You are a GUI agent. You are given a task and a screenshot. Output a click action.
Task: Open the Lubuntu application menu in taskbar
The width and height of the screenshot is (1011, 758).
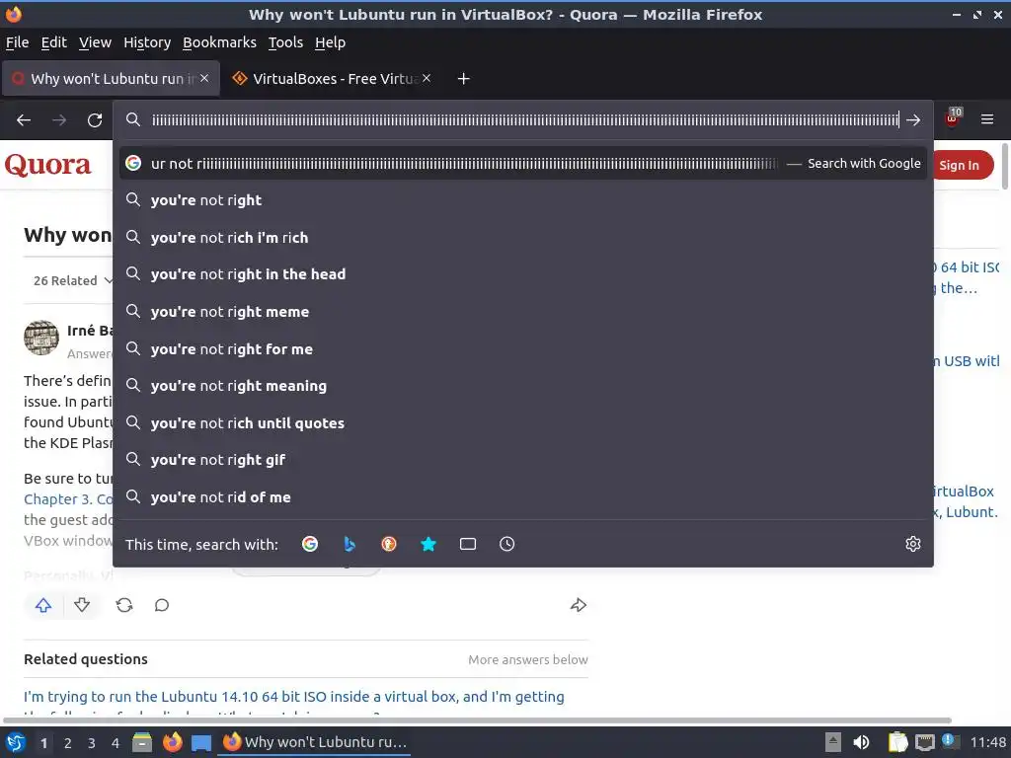click(x=16, y=742)
